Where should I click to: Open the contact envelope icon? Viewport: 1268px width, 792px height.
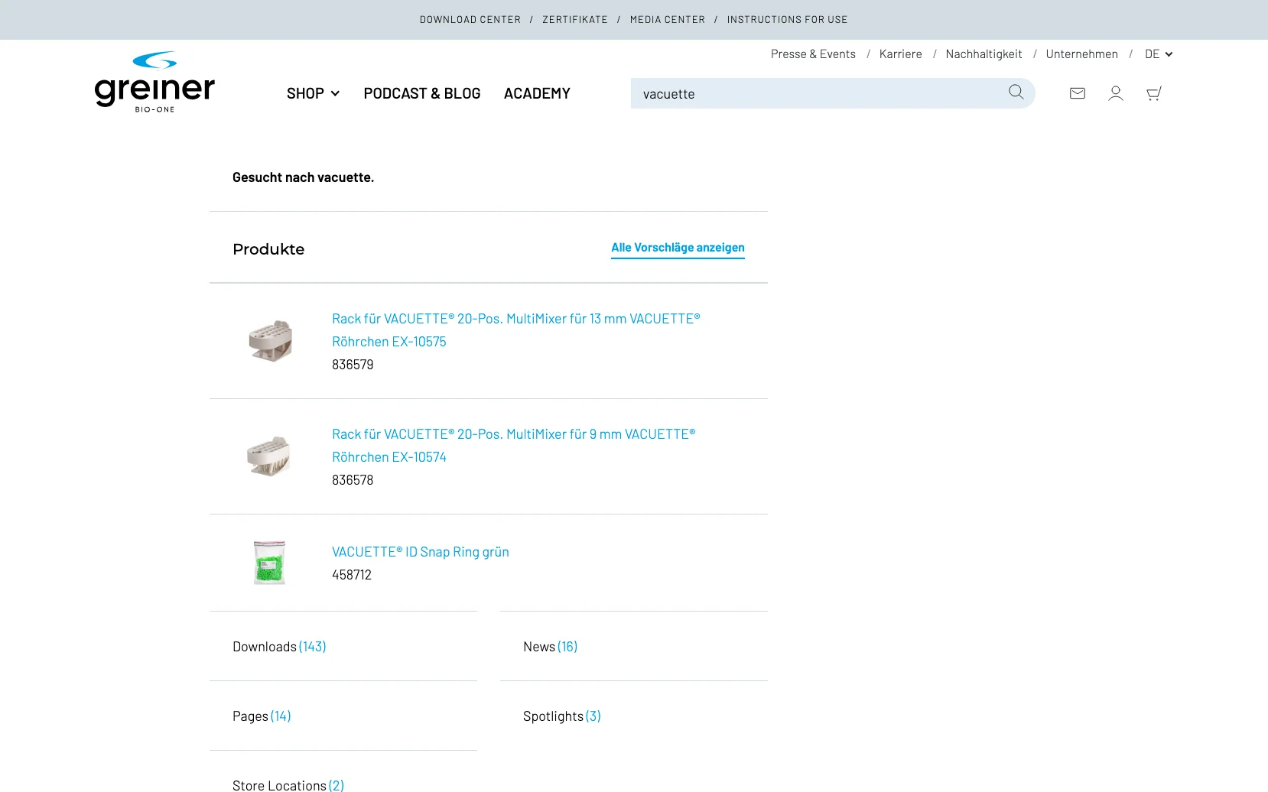[x=1078, y=93]
